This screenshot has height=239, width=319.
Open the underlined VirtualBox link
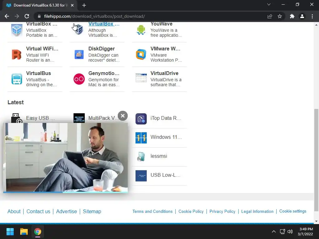[x=104, y=24]
